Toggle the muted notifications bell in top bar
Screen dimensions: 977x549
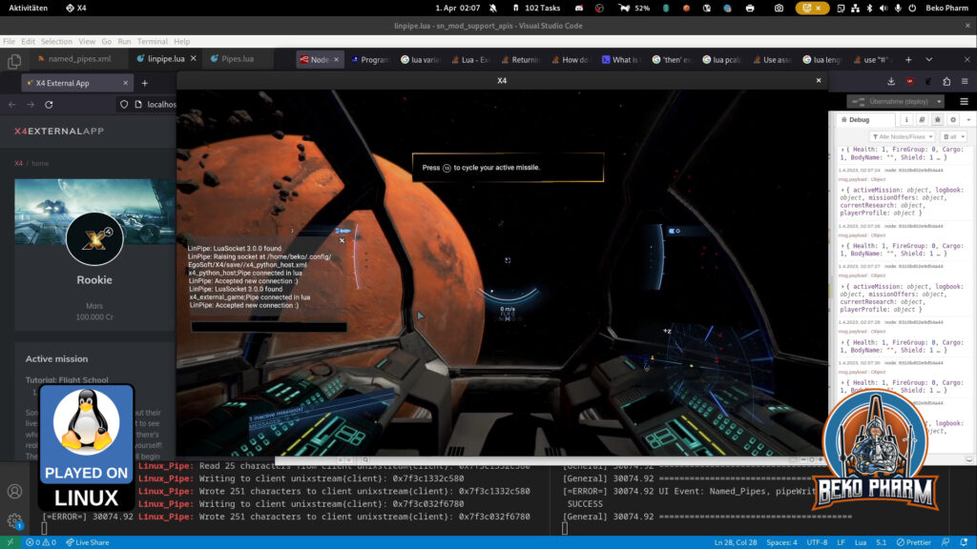493,8
